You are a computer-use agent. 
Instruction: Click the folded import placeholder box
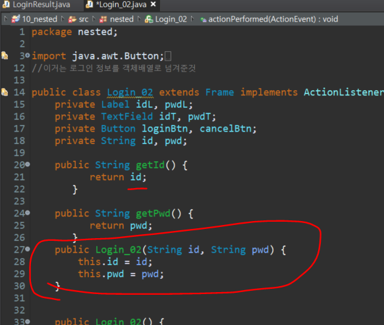coord(168,56)
